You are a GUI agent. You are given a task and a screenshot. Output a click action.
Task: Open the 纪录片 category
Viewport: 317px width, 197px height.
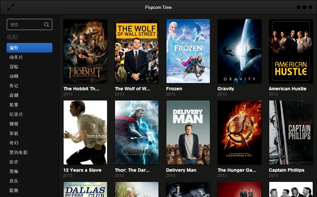tap(16, 114)
